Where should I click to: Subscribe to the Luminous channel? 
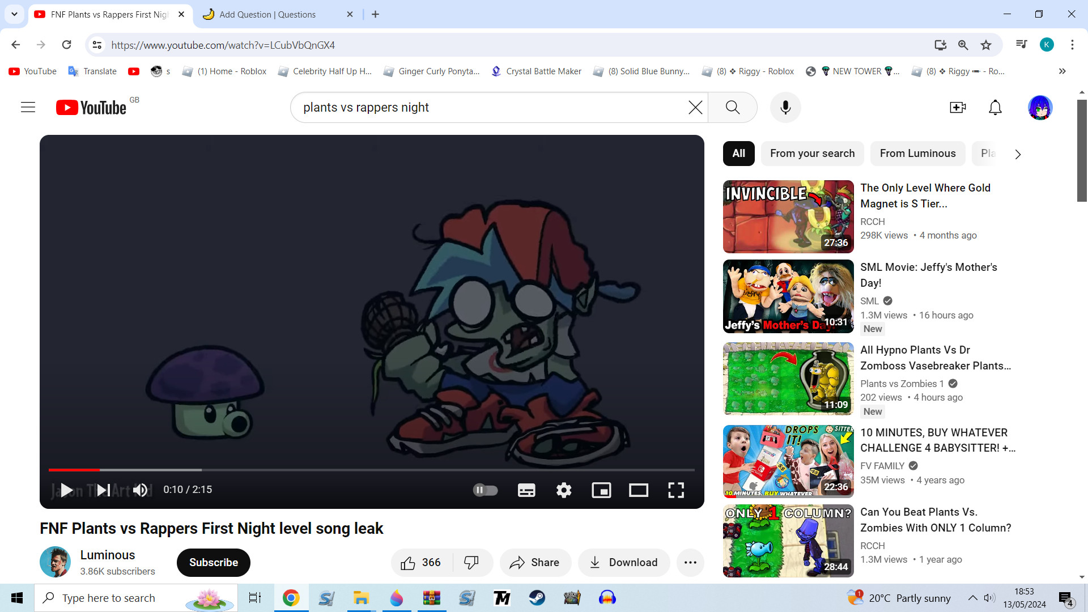click(x=214, y=563)
